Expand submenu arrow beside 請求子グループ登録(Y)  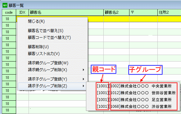[x=84, y=79]
